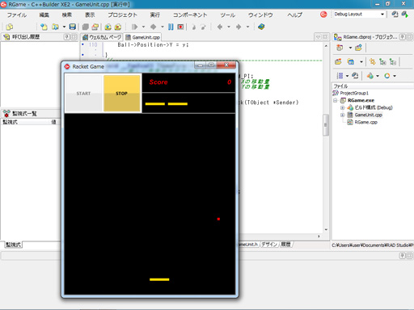Screen dimensions: 414x310
Task: Open the 実行 menu
Action: (x=154, y=15)
